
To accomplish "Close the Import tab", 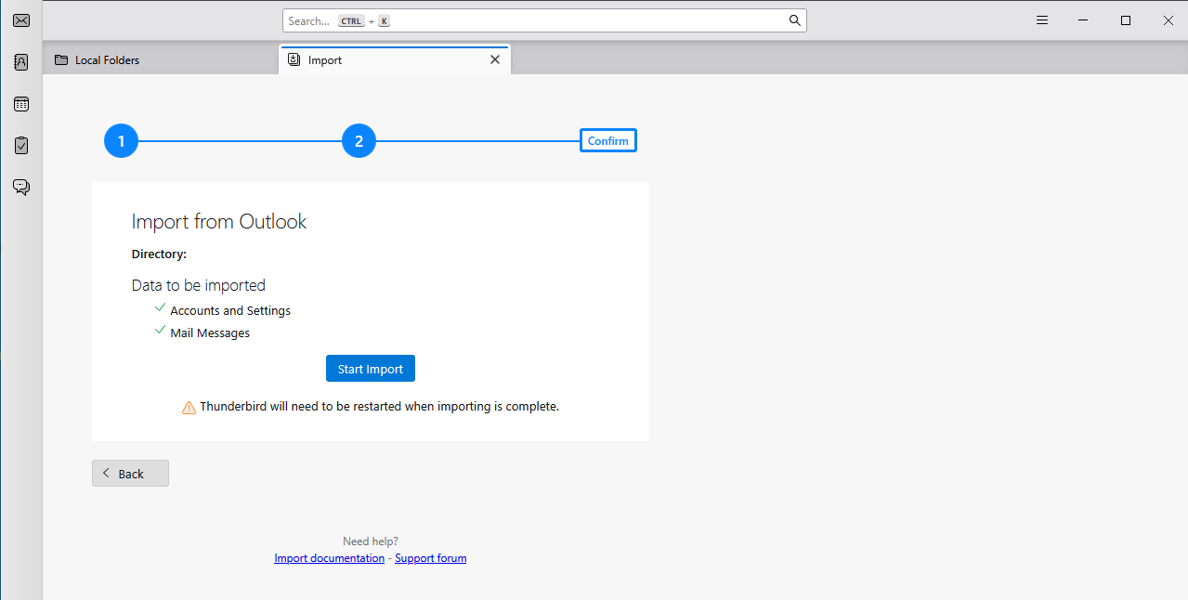I will (x=495, y=59).
